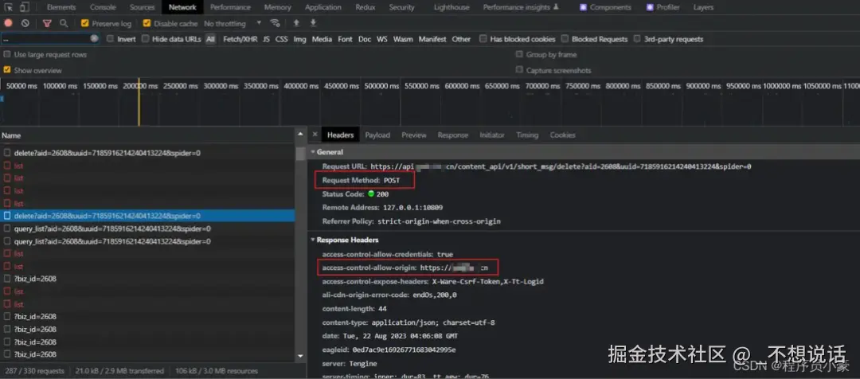860x379 pixels.
Task: Enable Group by frame checkbox
Action: tap(519, 55)
